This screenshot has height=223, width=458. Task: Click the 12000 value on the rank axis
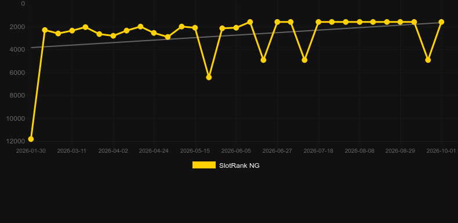click(x=16, y=141)
